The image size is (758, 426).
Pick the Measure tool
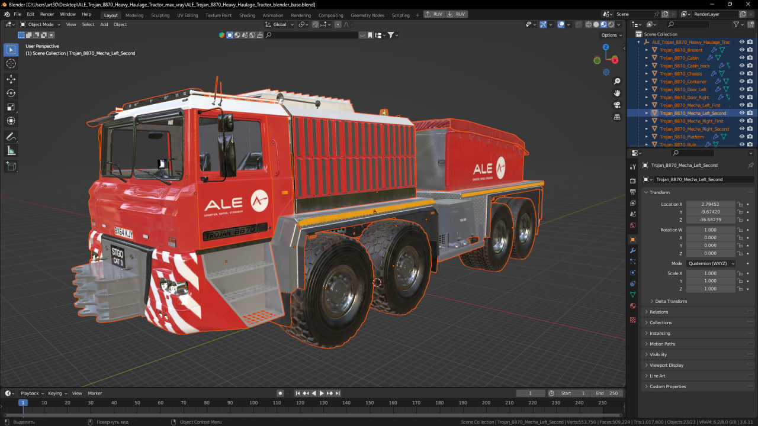coord(11,151)
